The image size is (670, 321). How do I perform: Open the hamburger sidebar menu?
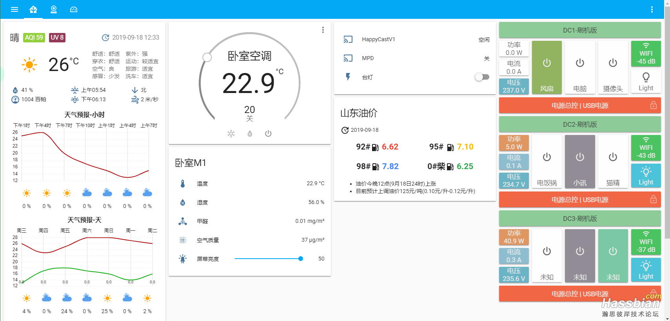click(x=15, y=9)
